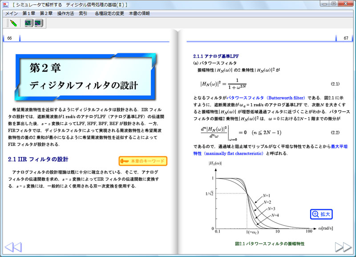Minimize the window
The width and height of the screenshot is (356, 257).
(x=325, y=4)
